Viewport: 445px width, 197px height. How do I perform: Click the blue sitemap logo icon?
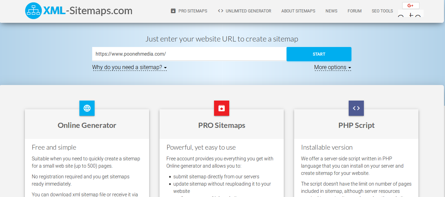pos(33,11)
